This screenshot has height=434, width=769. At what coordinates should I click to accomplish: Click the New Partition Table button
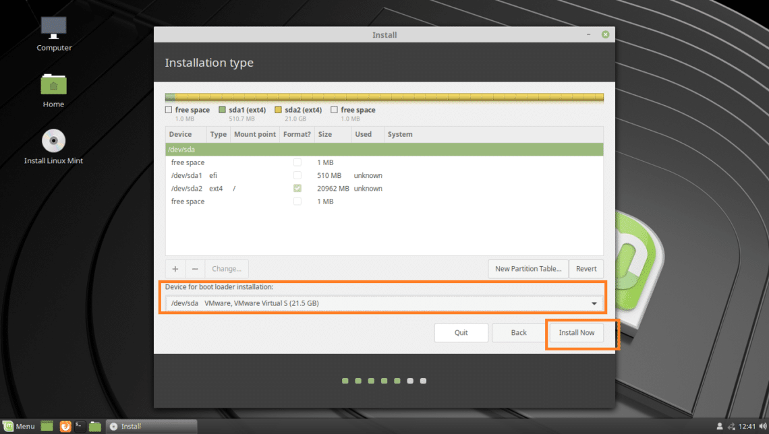coord(528,268)
